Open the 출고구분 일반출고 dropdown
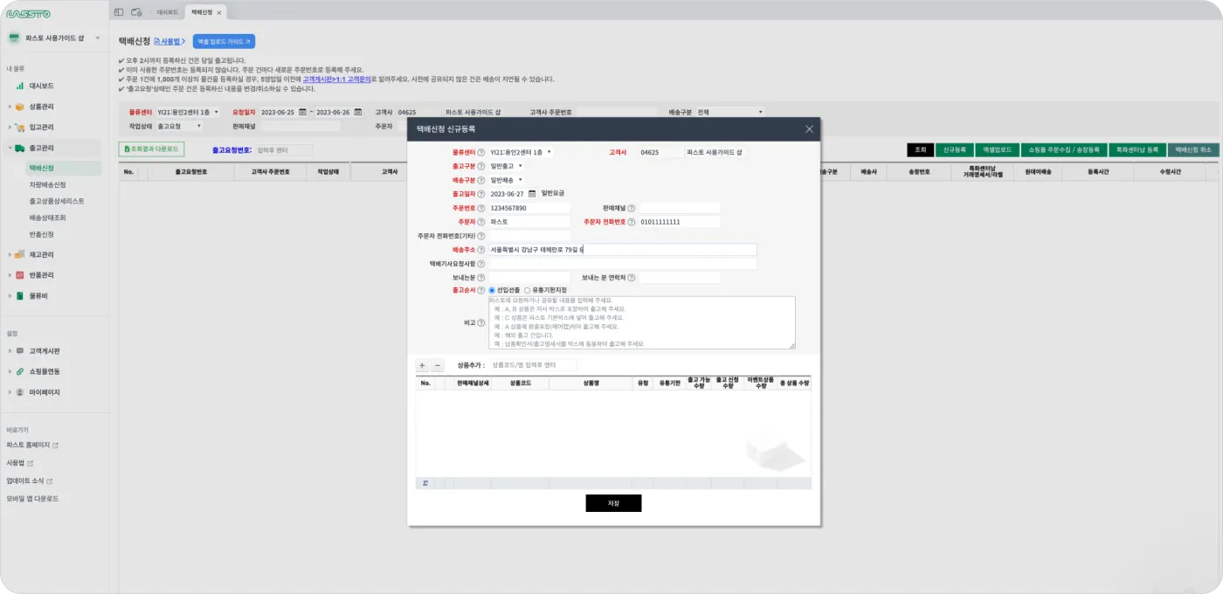The image size is (1223, 594). point(507,166)
